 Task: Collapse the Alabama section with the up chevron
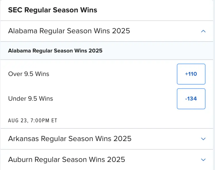coord(203,31)
